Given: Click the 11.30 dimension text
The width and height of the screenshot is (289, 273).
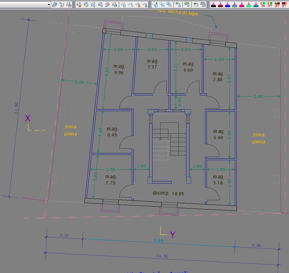Looking at the screenshot, I should 16,108.
